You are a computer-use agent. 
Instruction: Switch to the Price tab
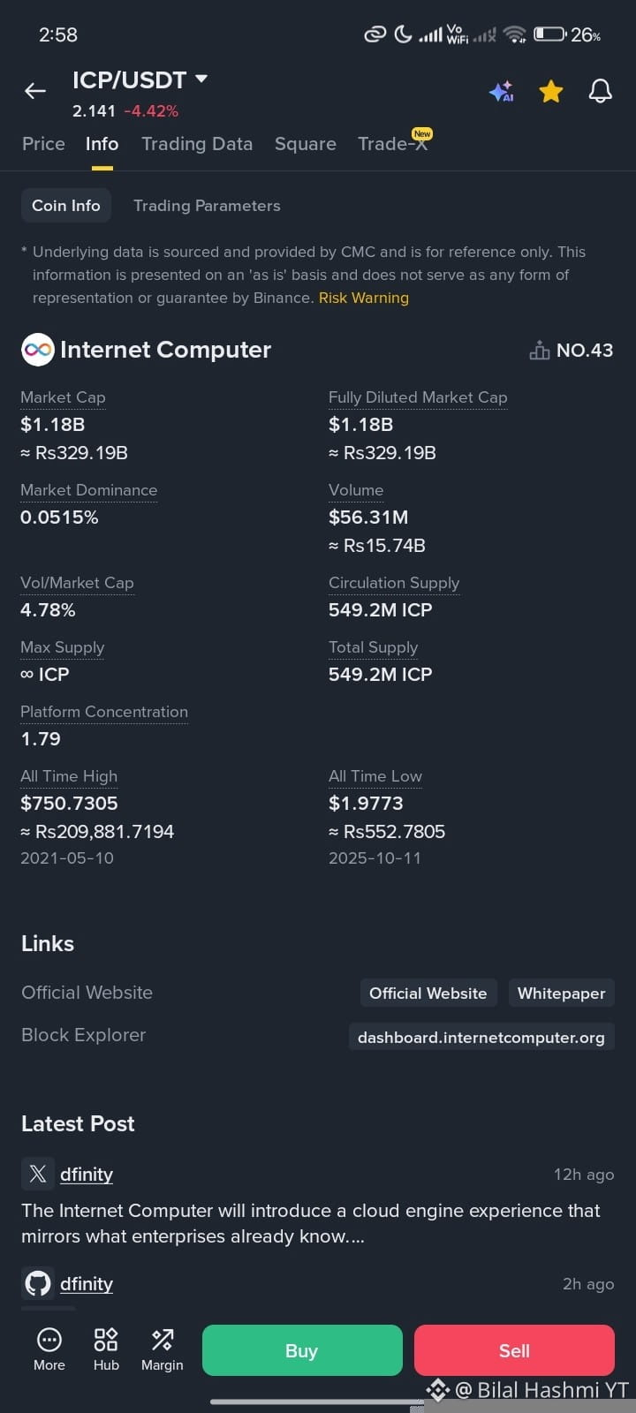43,144
